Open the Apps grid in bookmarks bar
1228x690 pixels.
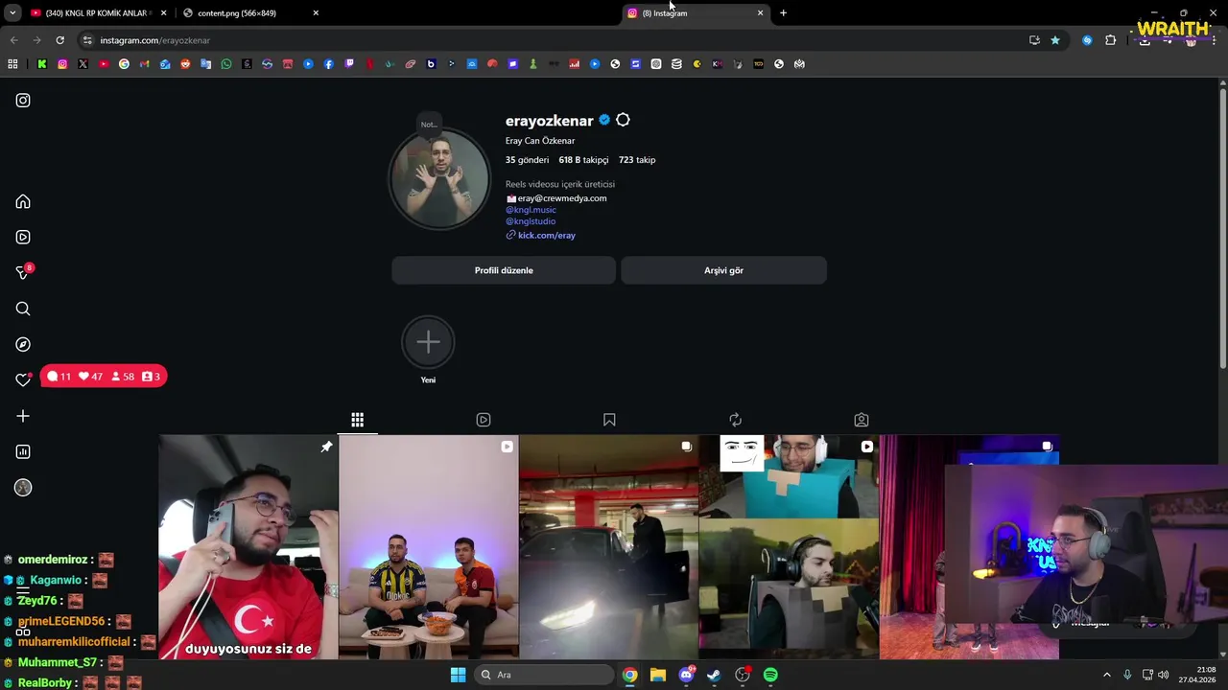[12, 64]
